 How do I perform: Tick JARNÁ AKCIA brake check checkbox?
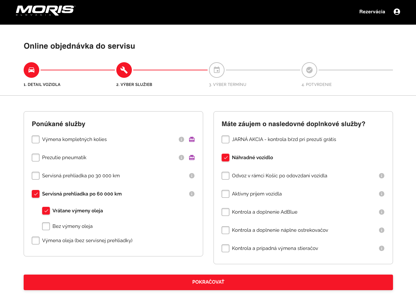(225, 139)
